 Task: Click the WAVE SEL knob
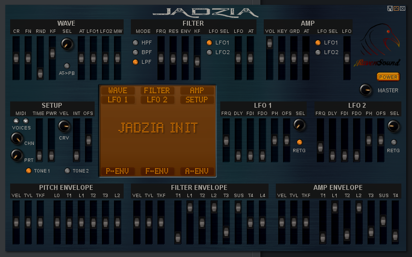point(67,44)
